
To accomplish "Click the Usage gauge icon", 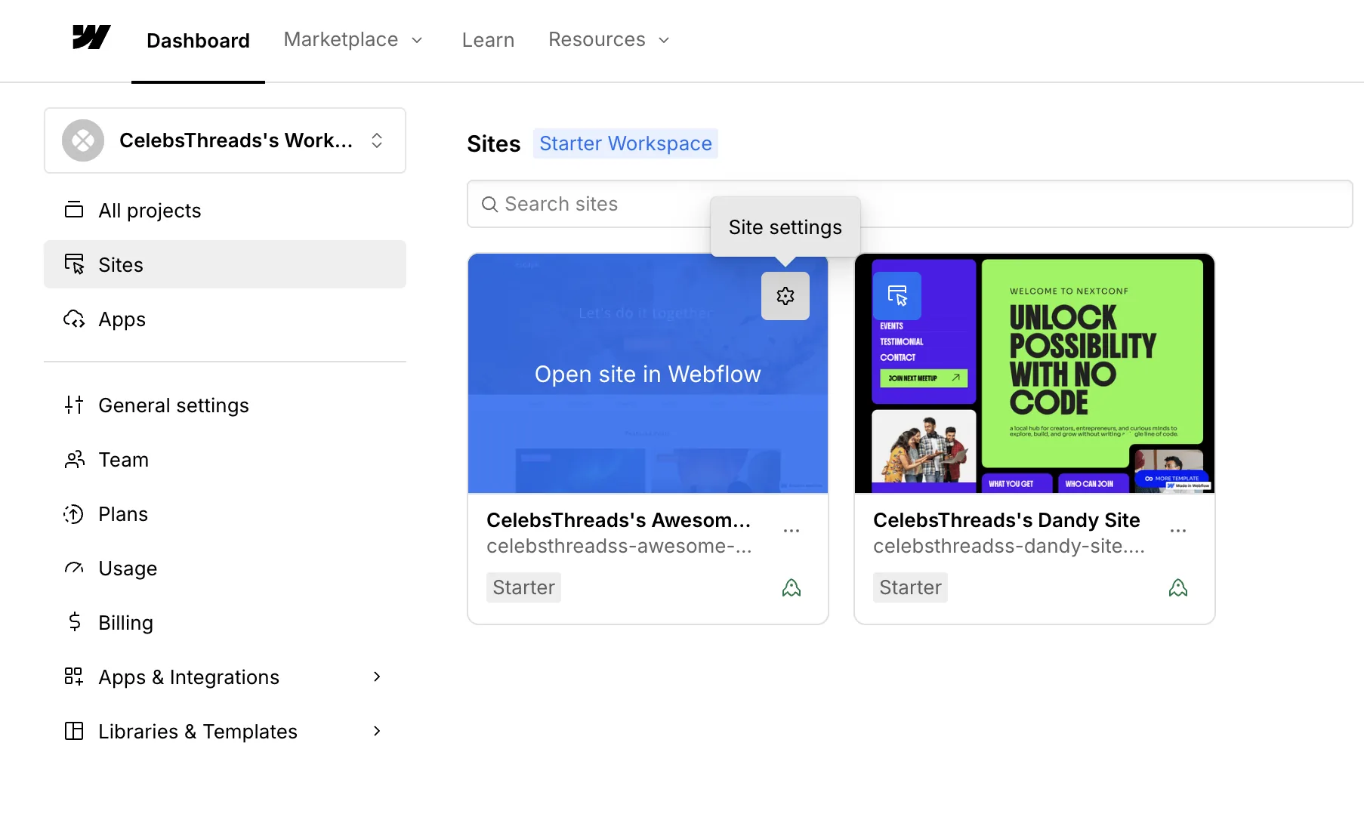I will (74, 568).
